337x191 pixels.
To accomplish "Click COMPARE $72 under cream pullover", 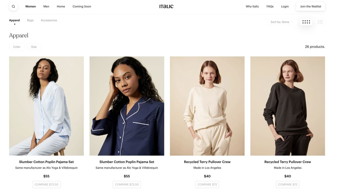I will [x=207, y=185].
